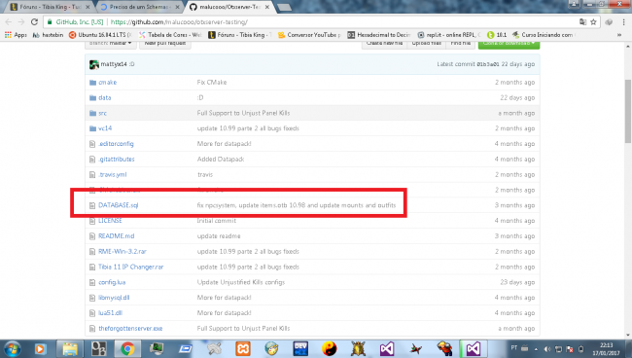Open repl.it online REPL bookmark
This screenshot has height=358, width=632.
pos(449,35)
